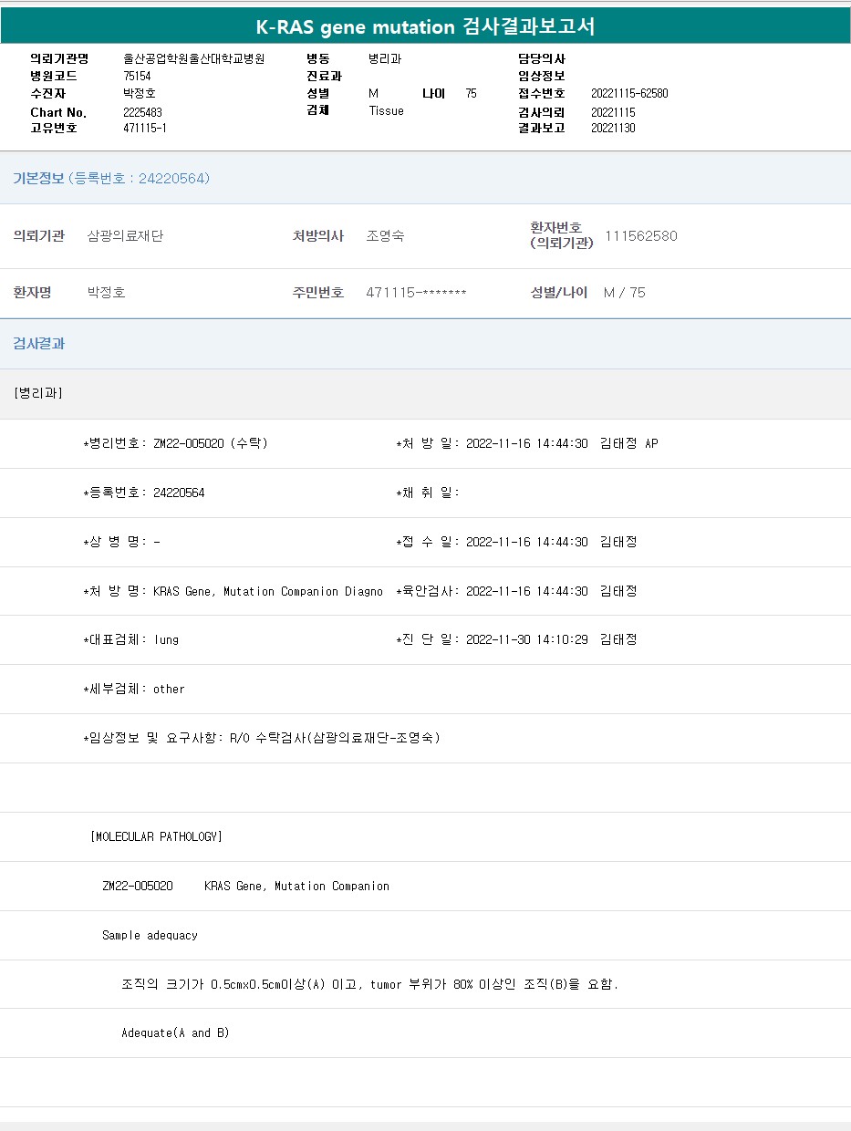Click the [MOLECULAR PATHOLOGY] heading
The height and width of the screenshot is (1131, 851).
click(156, 836)
